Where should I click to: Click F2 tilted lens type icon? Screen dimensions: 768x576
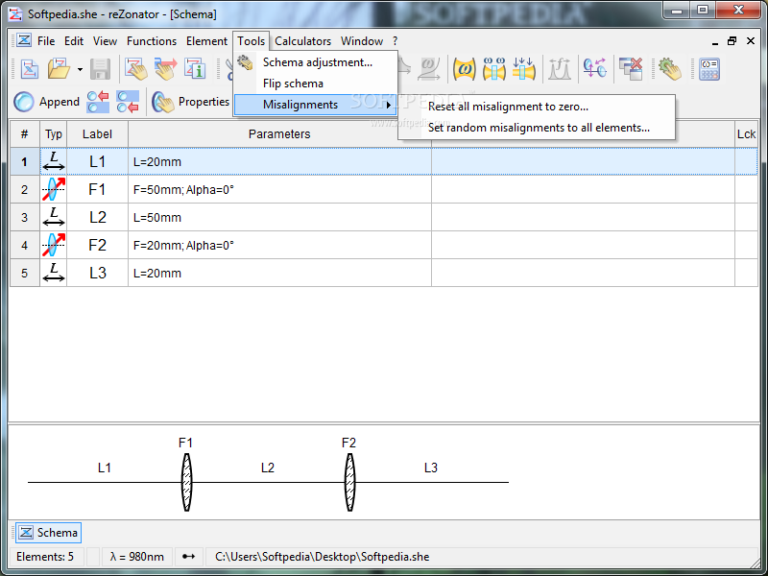point(54,245)
